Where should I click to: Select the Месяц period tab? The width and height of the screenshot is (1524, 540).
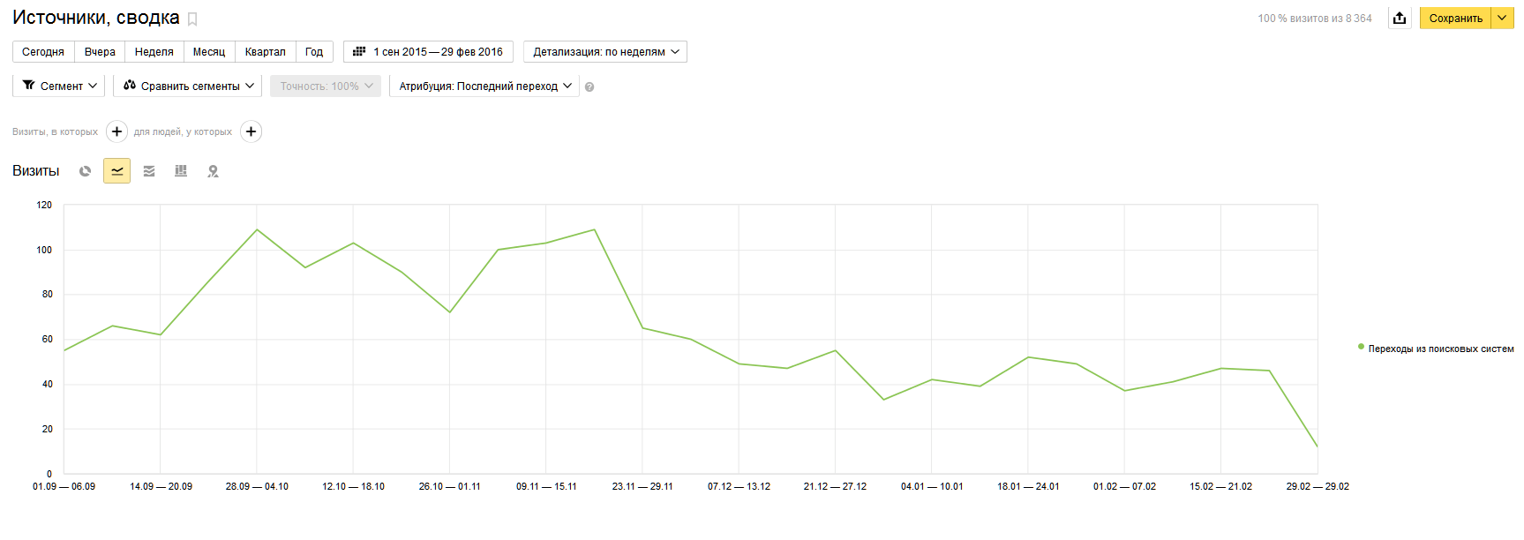(209, 52)
